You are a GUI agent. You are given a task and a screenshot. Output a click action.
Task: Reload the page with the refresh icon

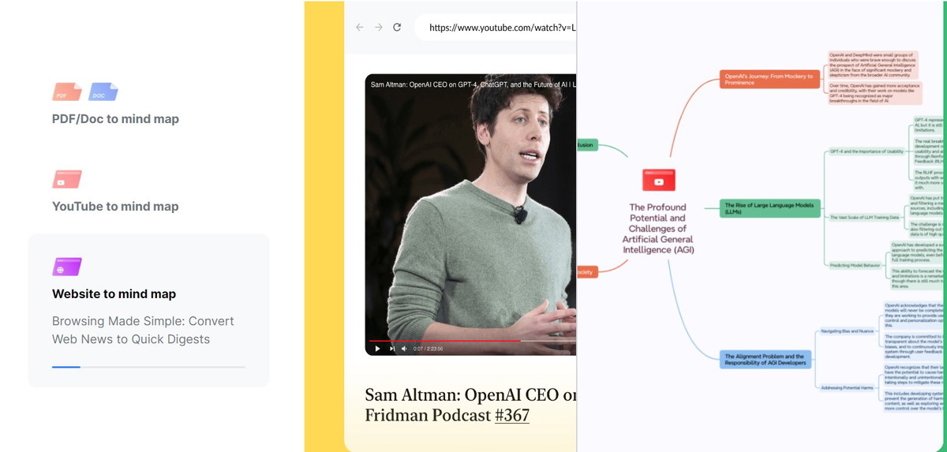tap(397, 27)
